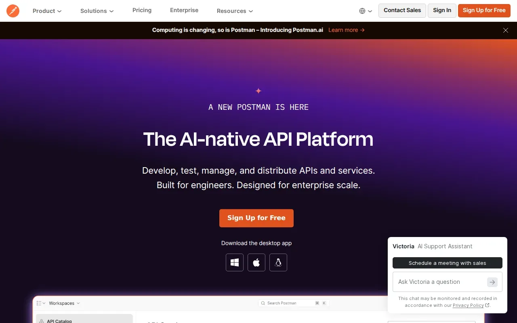Follow the Learn more banner link
This screenshot has width=517, height=323.
[x=347, y=30]
